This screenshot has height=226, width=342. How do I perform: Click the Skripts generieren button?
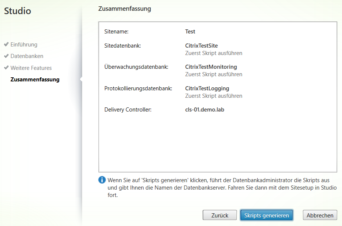(267, 215)
